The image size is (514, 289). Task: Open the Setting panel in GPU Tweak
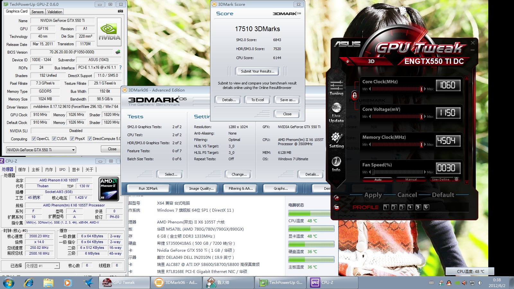336,140
